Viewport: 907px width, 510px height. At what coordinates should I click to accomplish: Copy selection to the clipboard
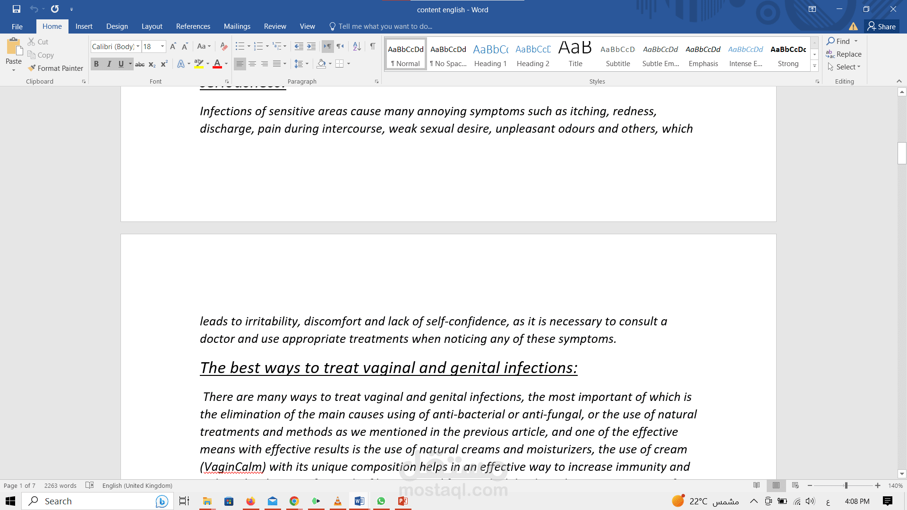click(41, 55)
